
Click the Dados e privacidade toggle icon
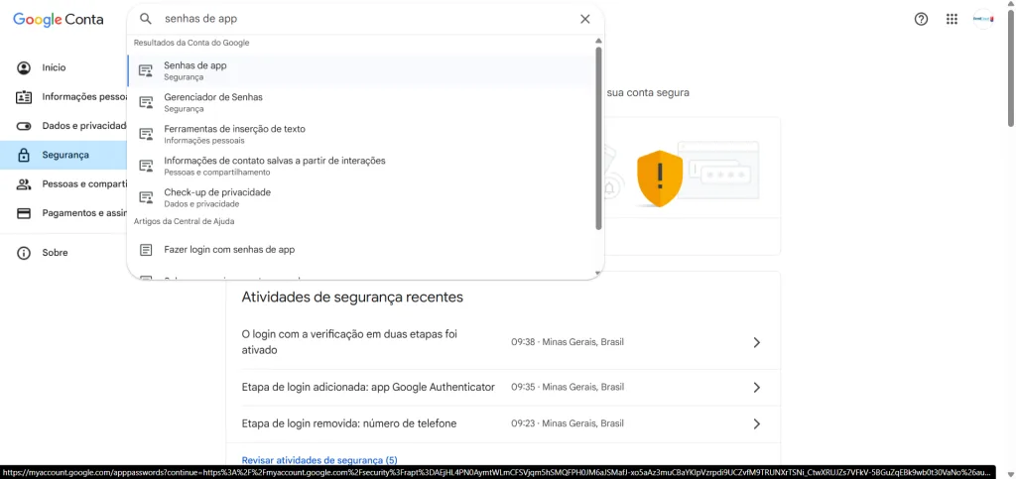24,126
